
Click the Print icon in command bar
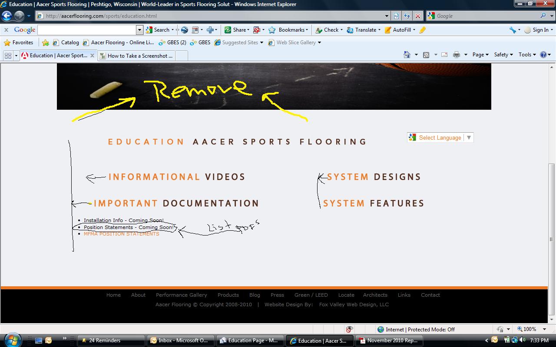pyautogui.click(x=457, y=55)
